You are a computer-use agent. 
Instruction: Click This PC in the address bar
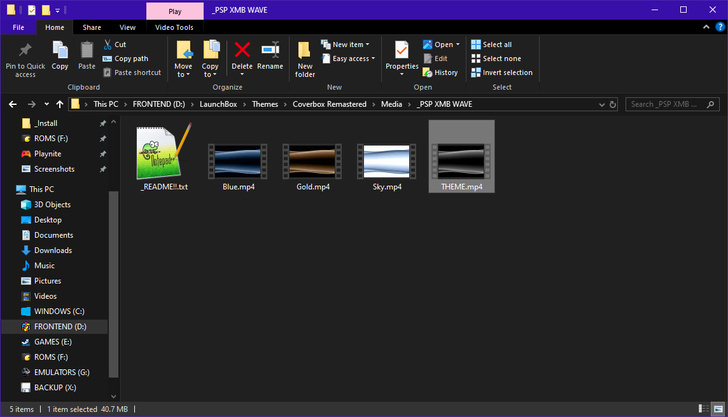pos(106,104)
